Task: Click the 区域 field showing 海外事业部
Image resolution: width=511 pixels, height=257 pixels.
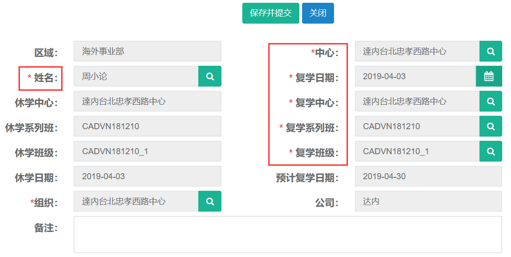Action: [147, 51]
